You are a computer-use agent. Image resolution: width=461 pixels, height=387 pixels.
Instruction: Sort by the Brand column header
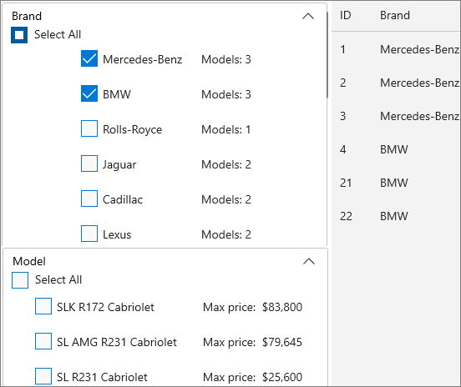tap(395, 15)
